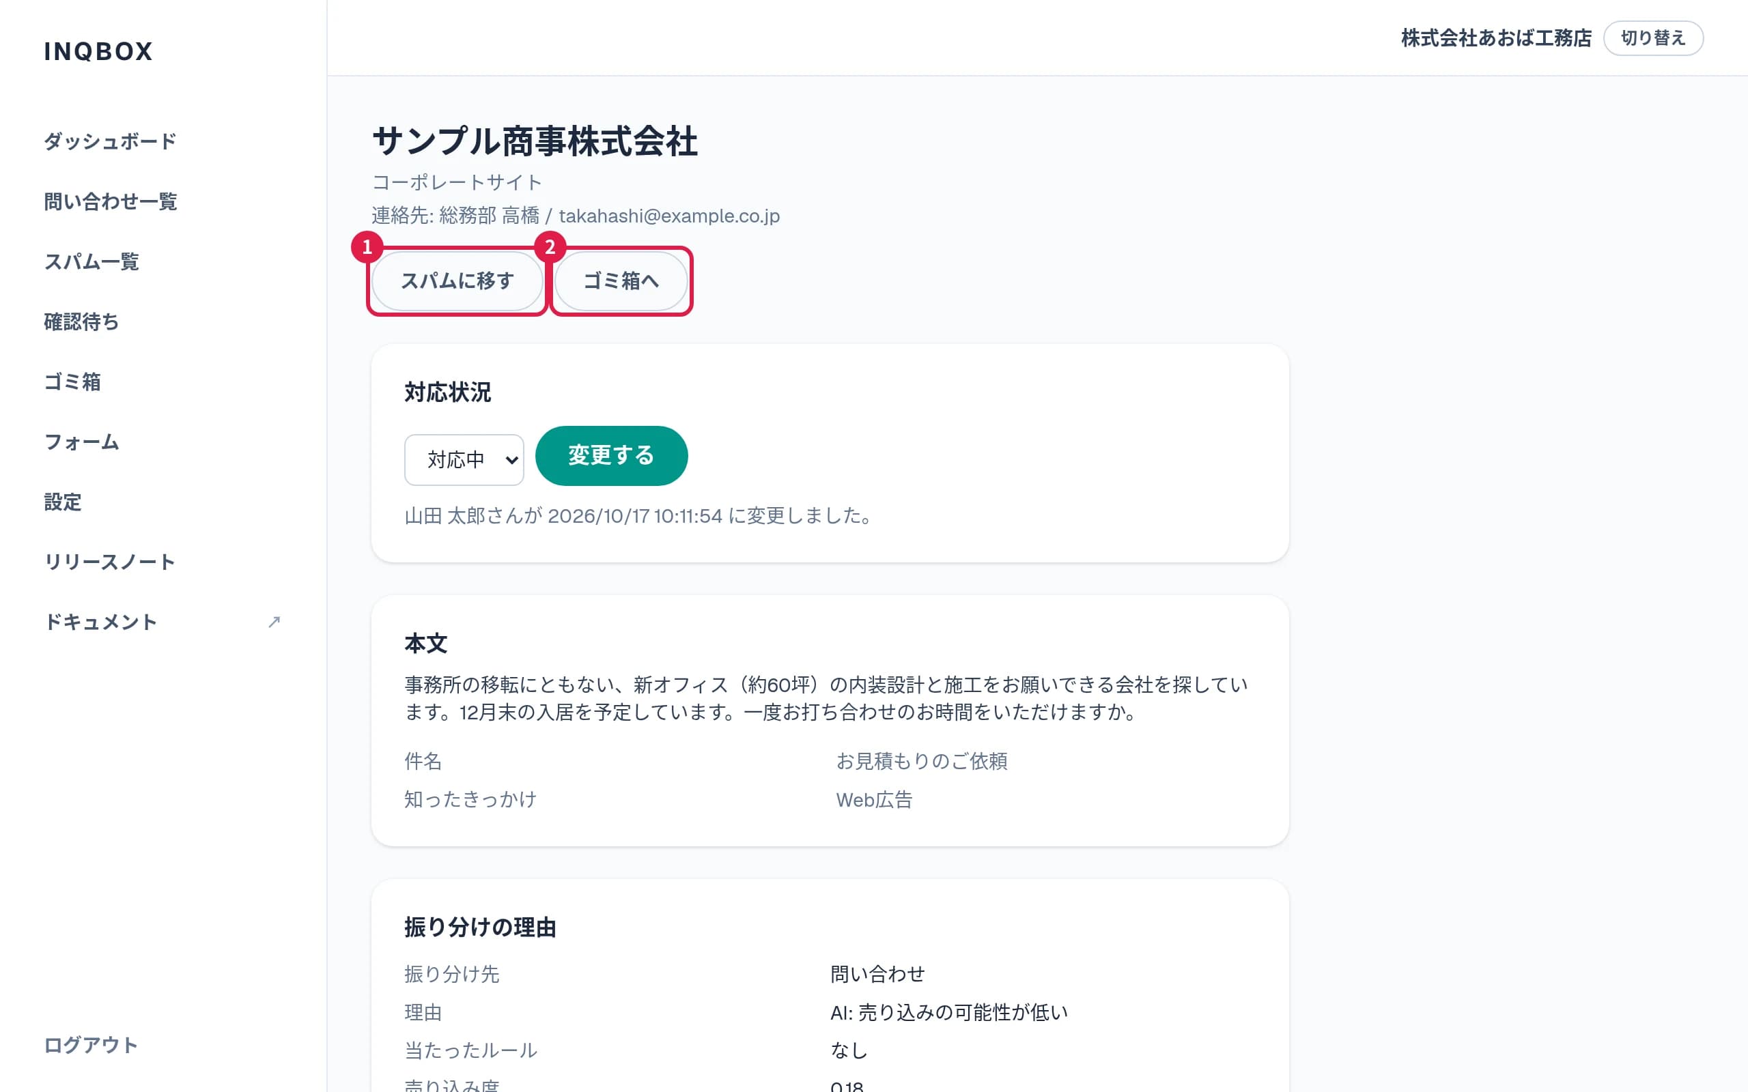Click the 知ったきっかけ label

click(x=471, y=799)
